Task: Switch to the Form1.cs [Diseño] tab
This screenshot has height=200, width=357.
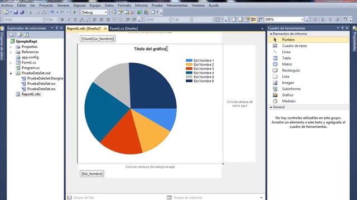Action: coord(124,28)
